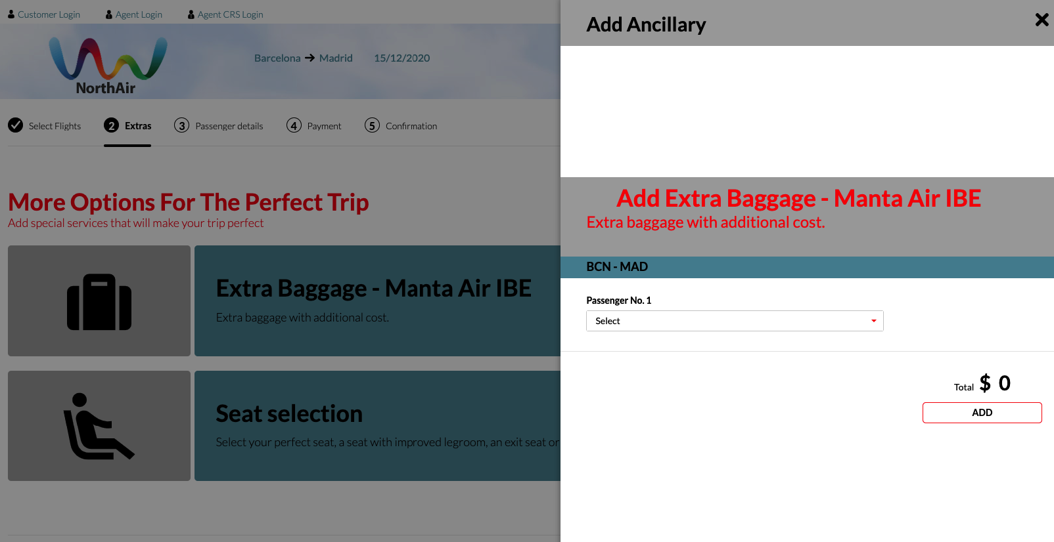Click the NorthAir logo

108,66
